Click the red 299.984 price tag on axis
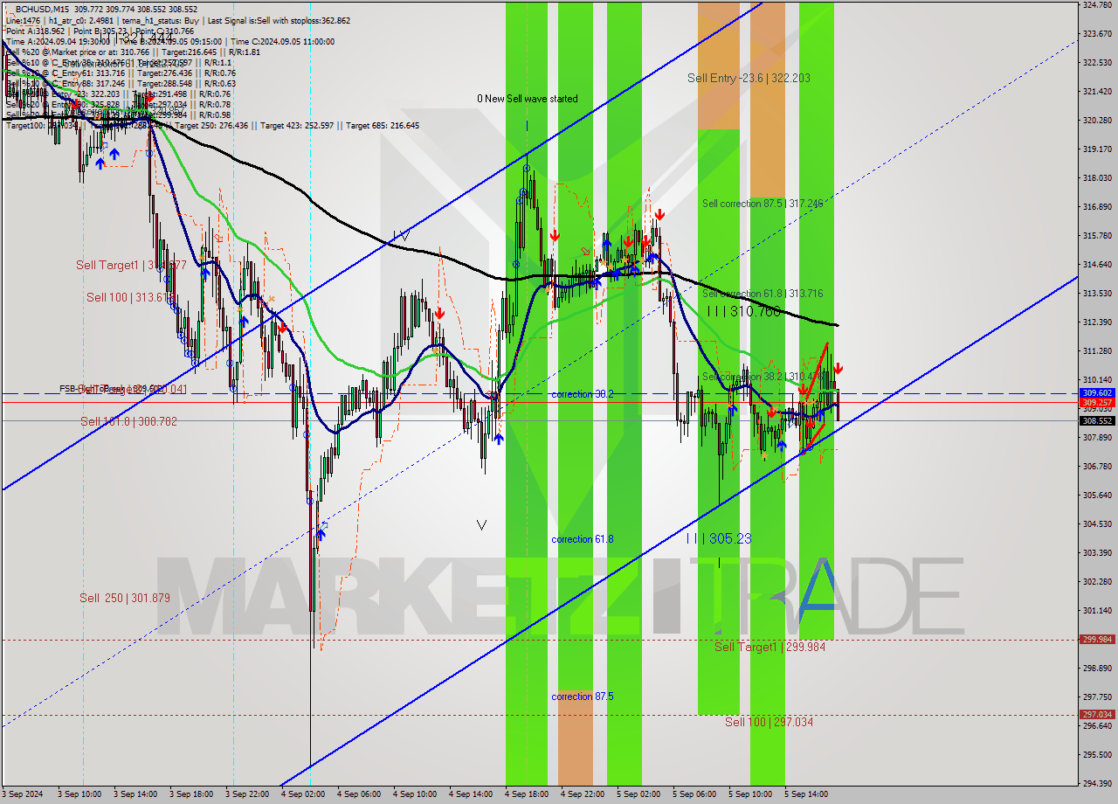Screen dimensions: 1118x804 tap(1097, 639)
